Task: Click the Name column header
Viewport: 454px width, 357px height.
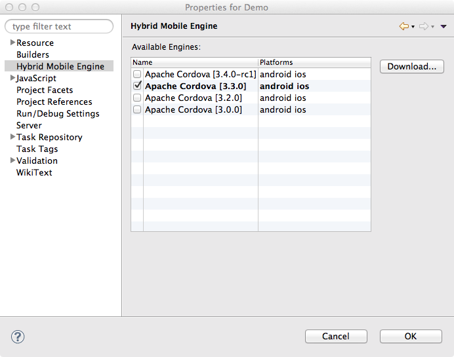Action: point(194,62)
